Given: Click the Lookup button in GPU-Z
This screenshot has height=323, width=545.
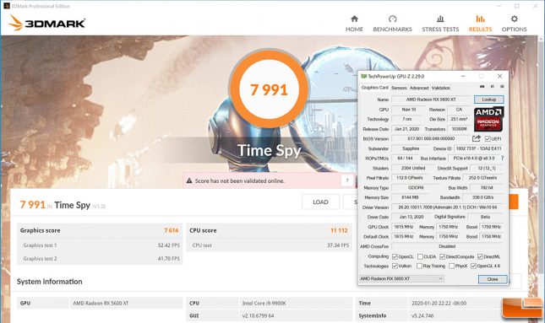Looking at the screenshot, I should point(488,100).
